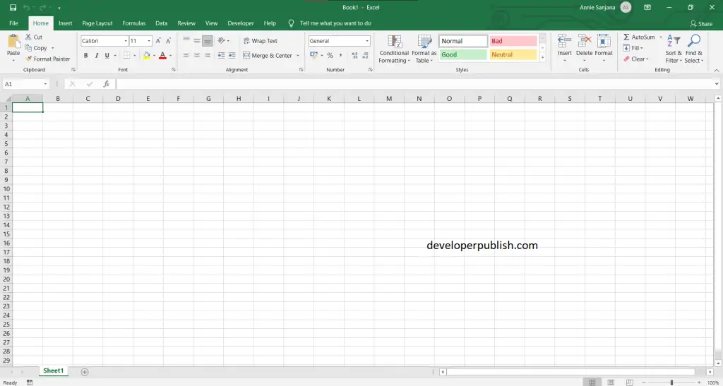The width and height of the screenshot is (723, 386).
Task: Click Decrease Decimal
Action: pos(365,55)
